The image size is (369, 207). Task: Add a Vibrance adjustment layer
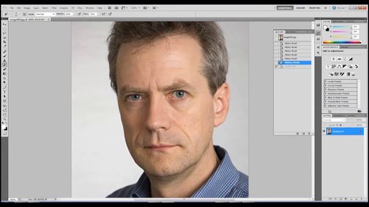[328, 67]
